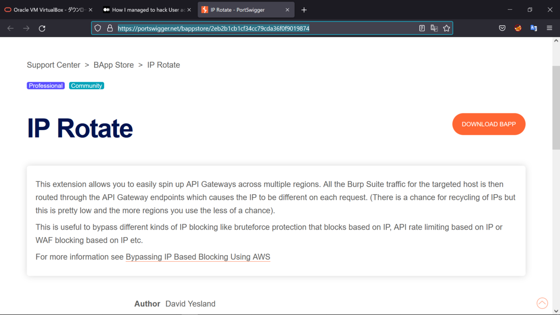Open Bypassing IP Based Blocking Using AWS link

pyautogui.click(x=198, y=257)
